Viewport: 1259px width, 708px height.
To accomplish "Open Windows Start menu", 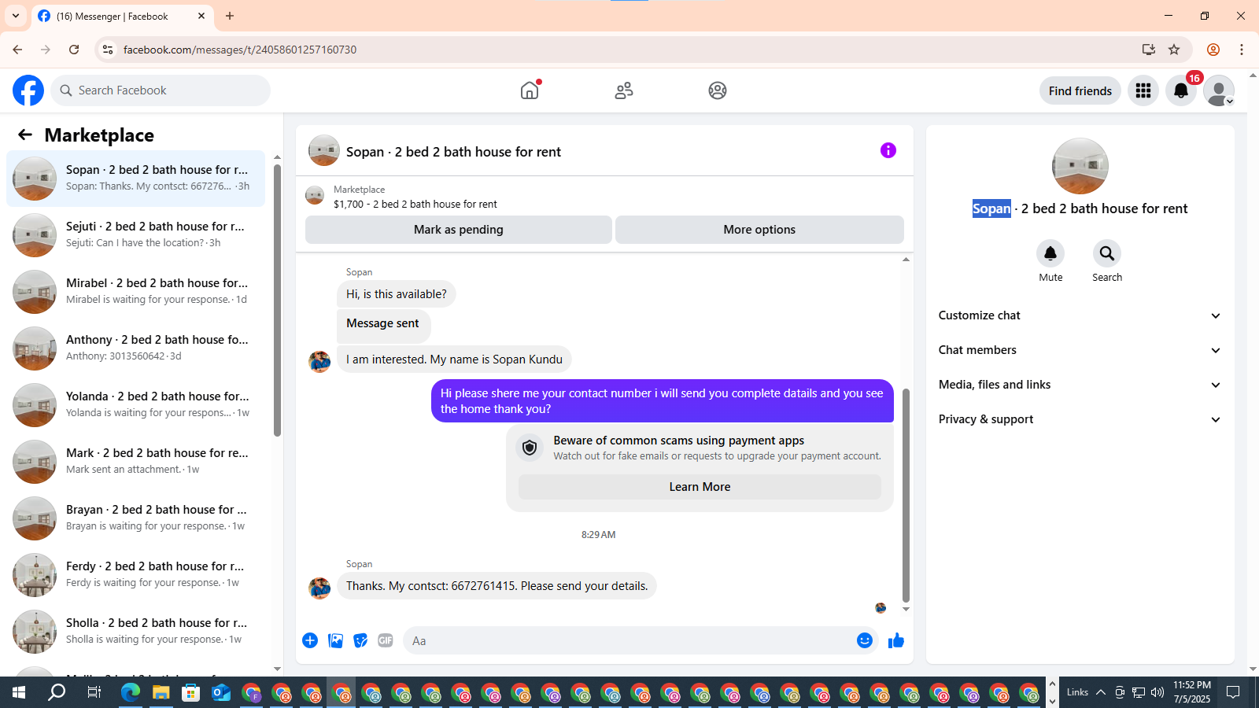I will [19, 692].
